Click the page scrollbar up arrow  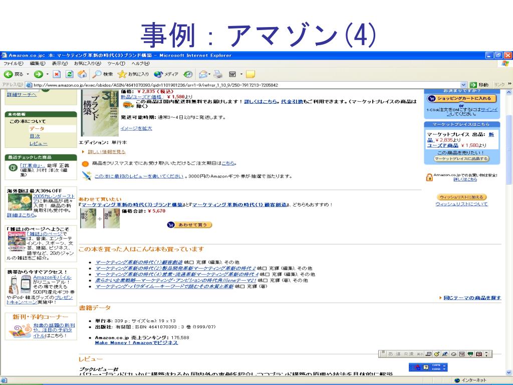[x=509, y=92]
